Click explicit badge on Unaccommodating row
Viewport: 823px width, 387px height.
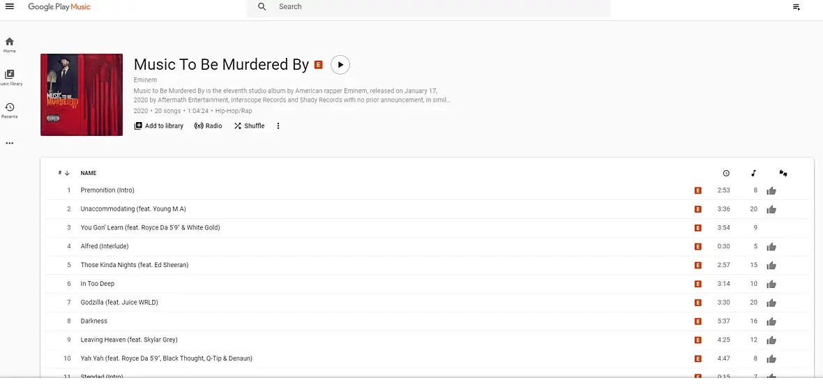tap(697, 209)
